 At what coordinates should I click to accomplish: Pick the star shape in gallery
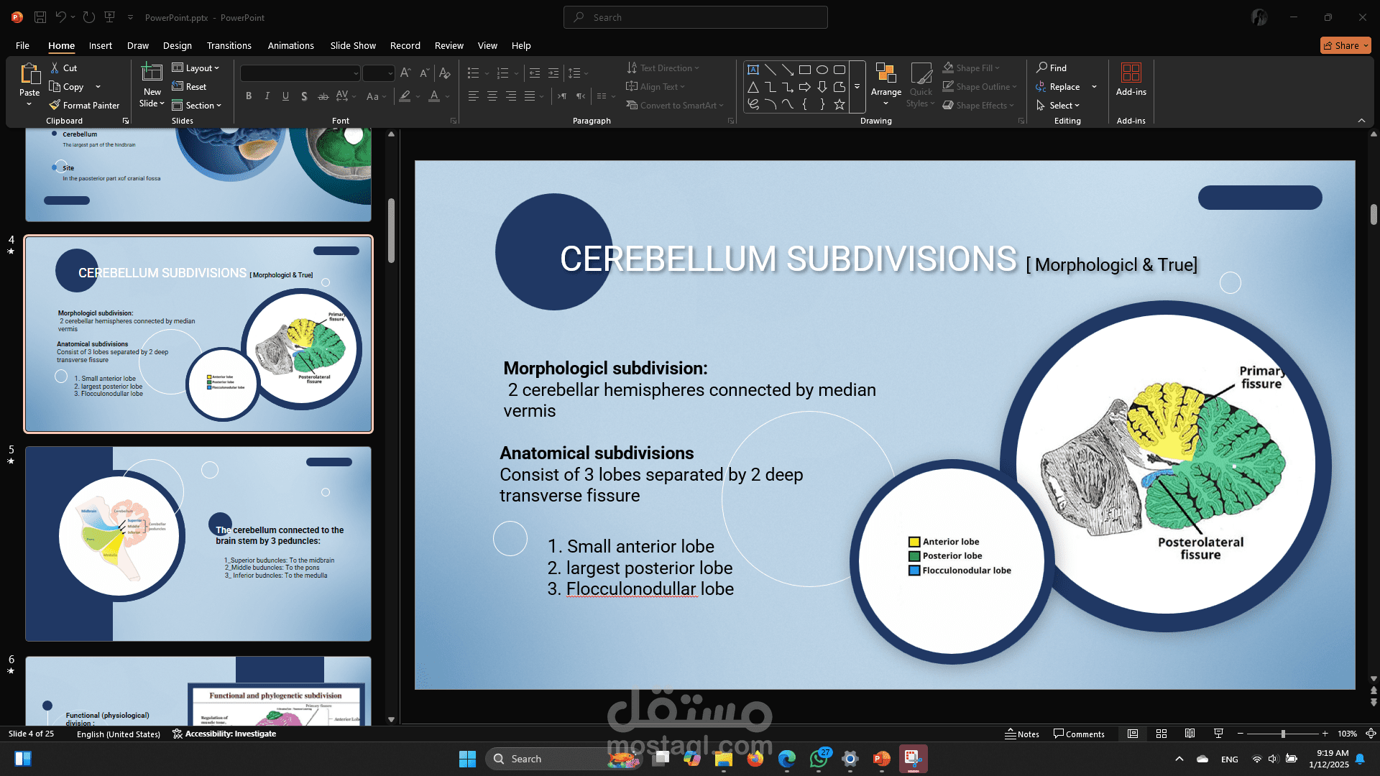839,104
